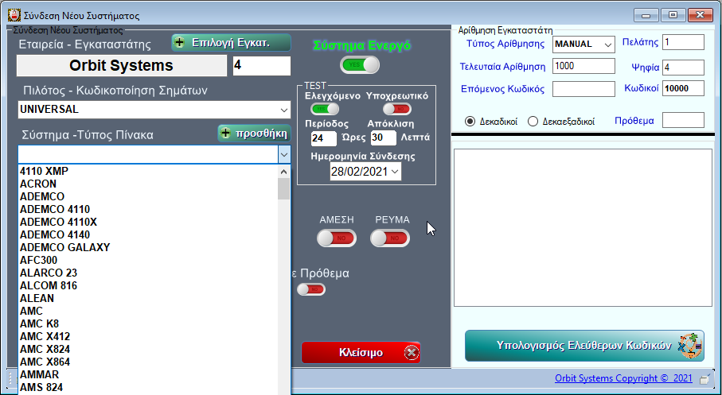Open the Ημερομηνία Σύνδεσης date picker
This screenshot has height=395, width=722.
click(x=395, y=171)
